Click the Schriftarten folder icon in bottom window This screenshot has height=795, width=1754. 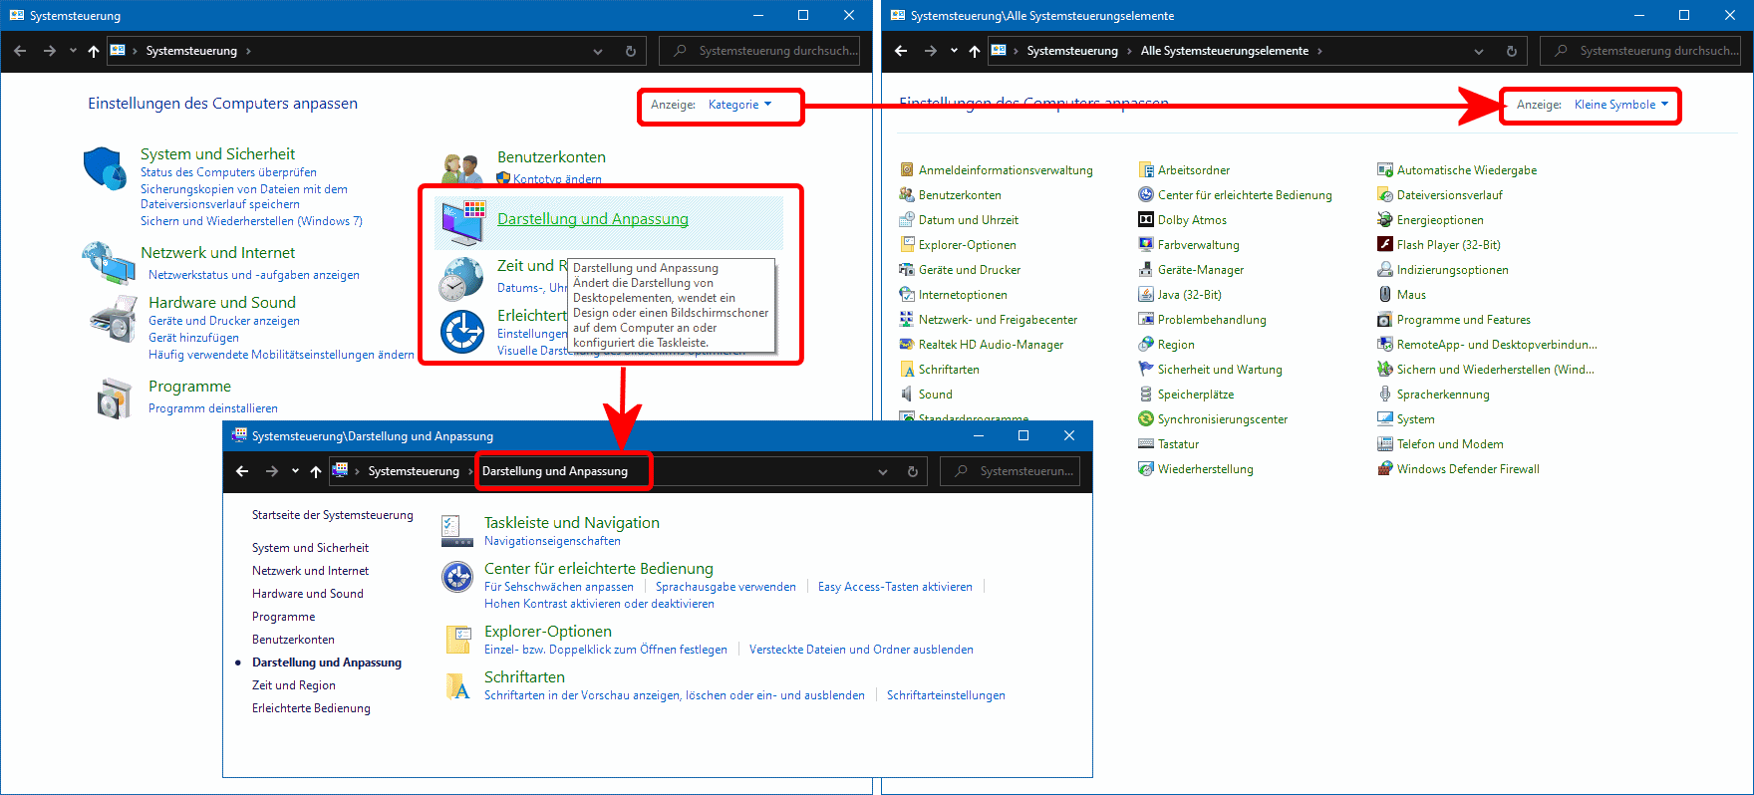point(457,685)
